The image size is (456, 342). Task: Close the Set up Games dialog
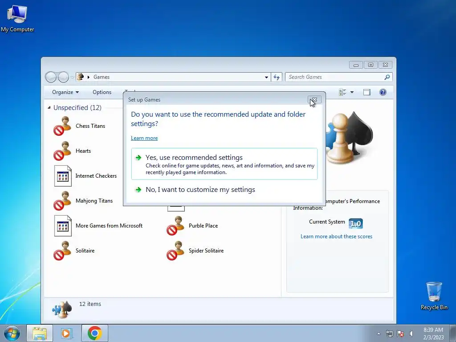click(314, 100)
